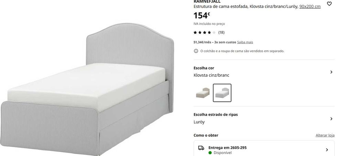Screen dimensions: 344x156
Task: Select the beige color bed swatch
Action: pos(203,93)
